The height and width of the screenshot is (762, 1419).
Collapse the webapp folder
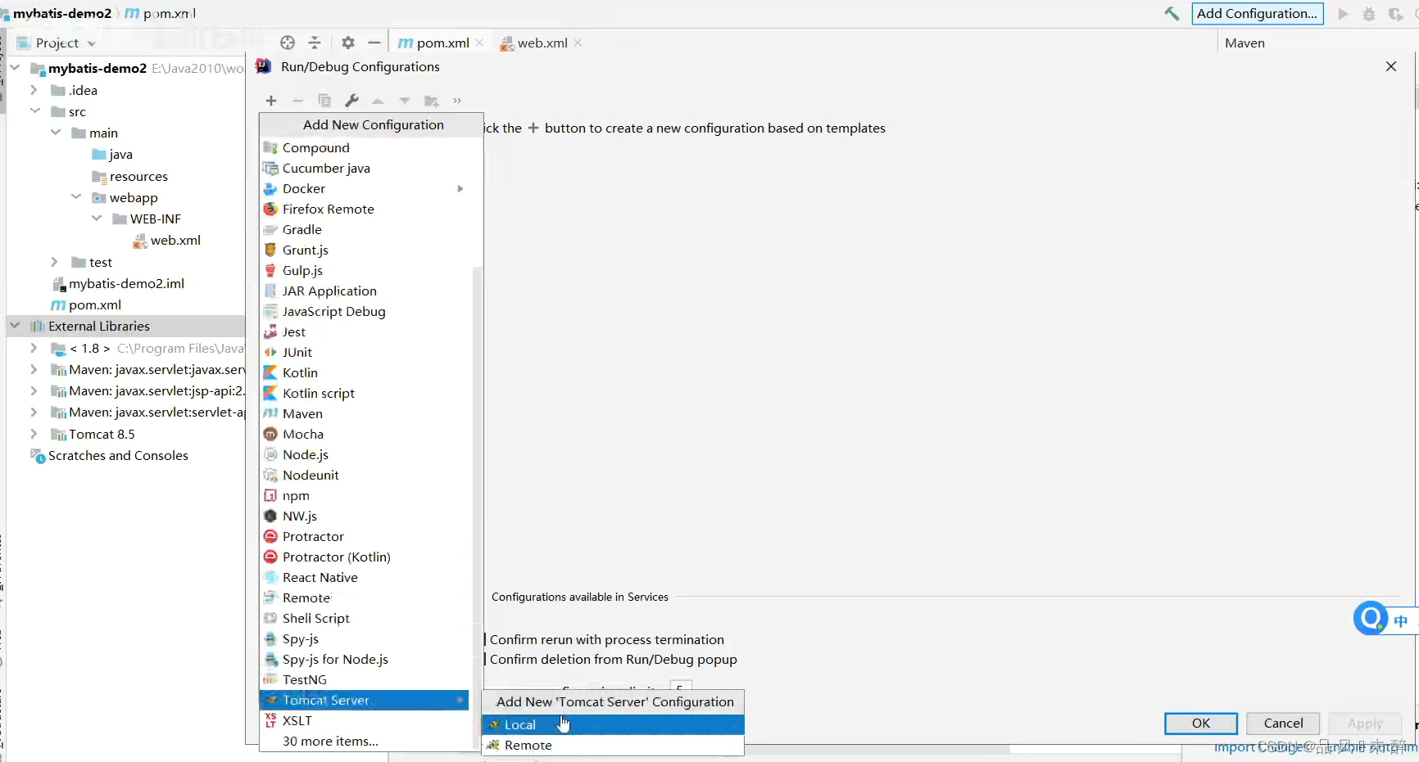click(76, 197)
